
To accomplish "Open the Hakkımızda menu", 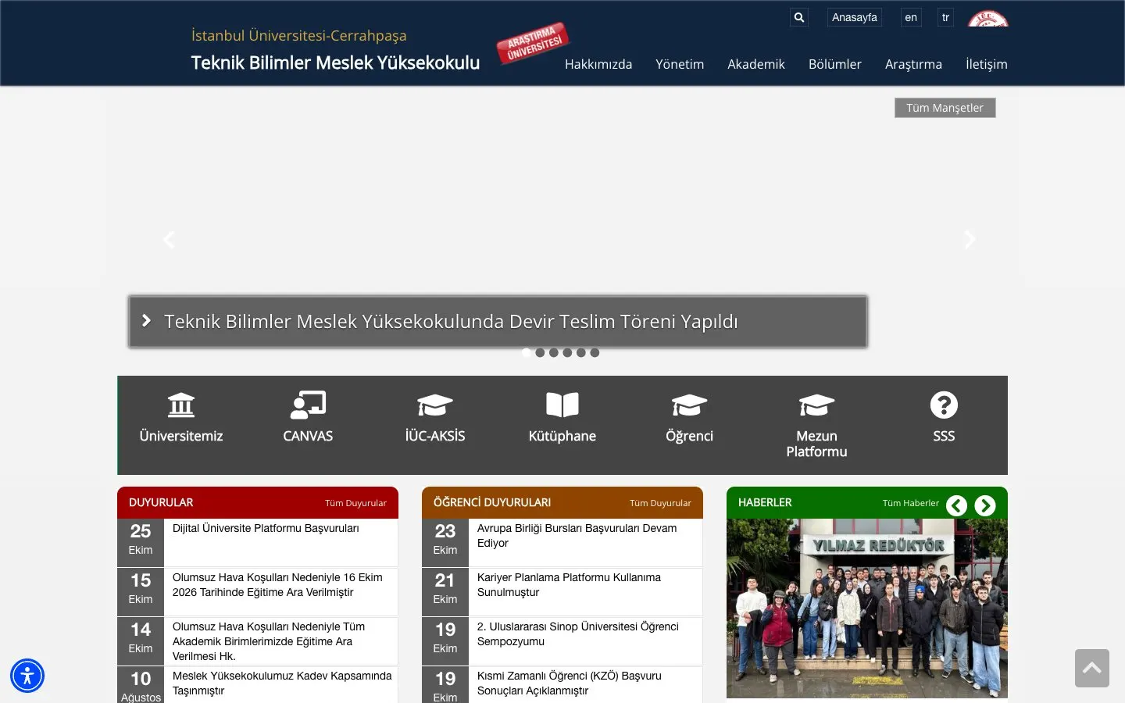I will (598, 64).
